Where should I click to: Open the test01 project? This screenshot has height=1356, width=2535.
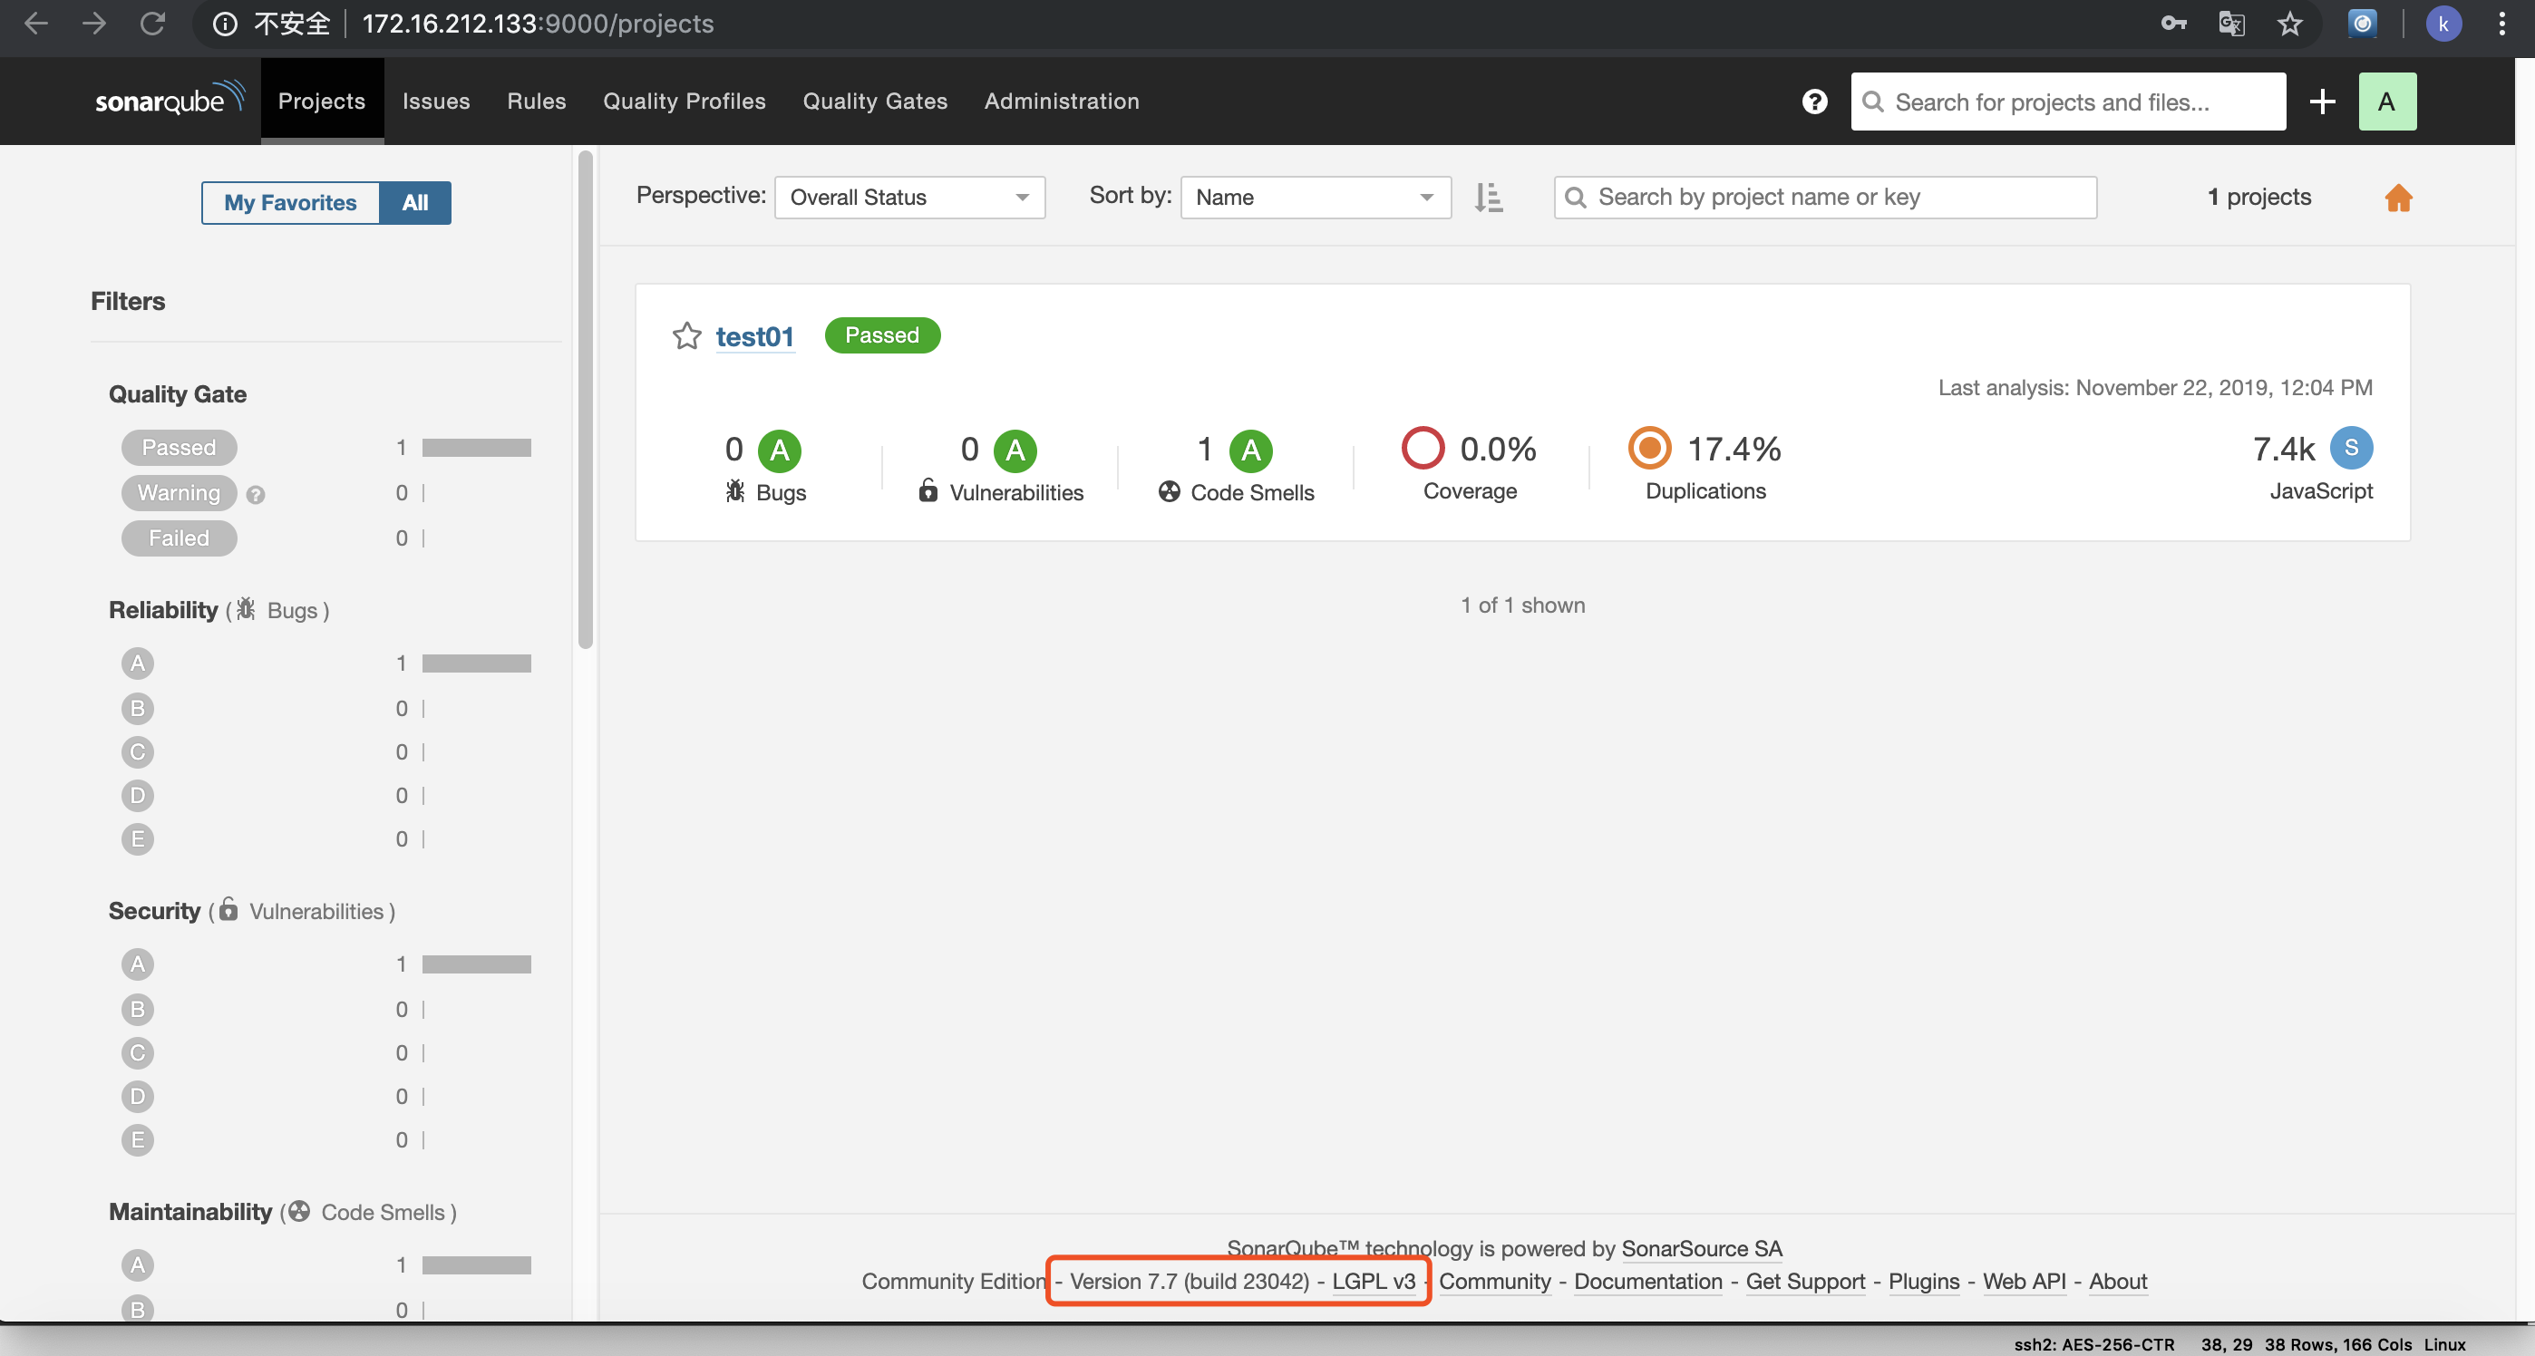click(753, 335)
